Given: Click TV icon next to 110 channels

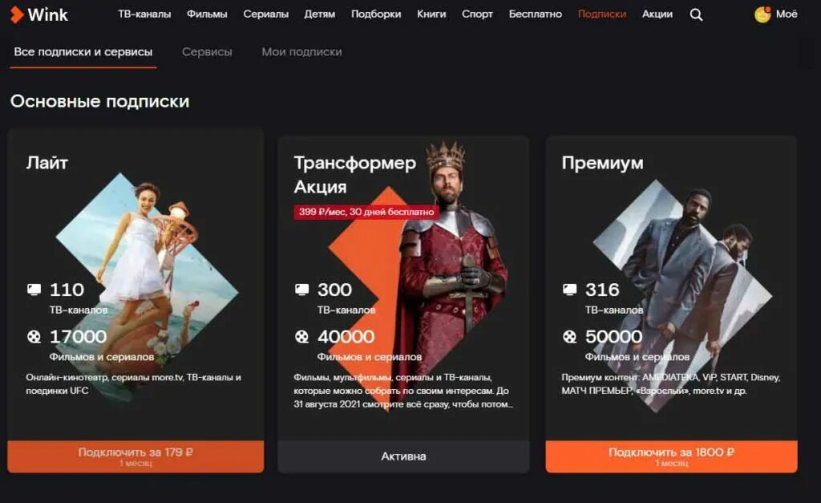Looking at the screenshot, I should click(34, 290).
